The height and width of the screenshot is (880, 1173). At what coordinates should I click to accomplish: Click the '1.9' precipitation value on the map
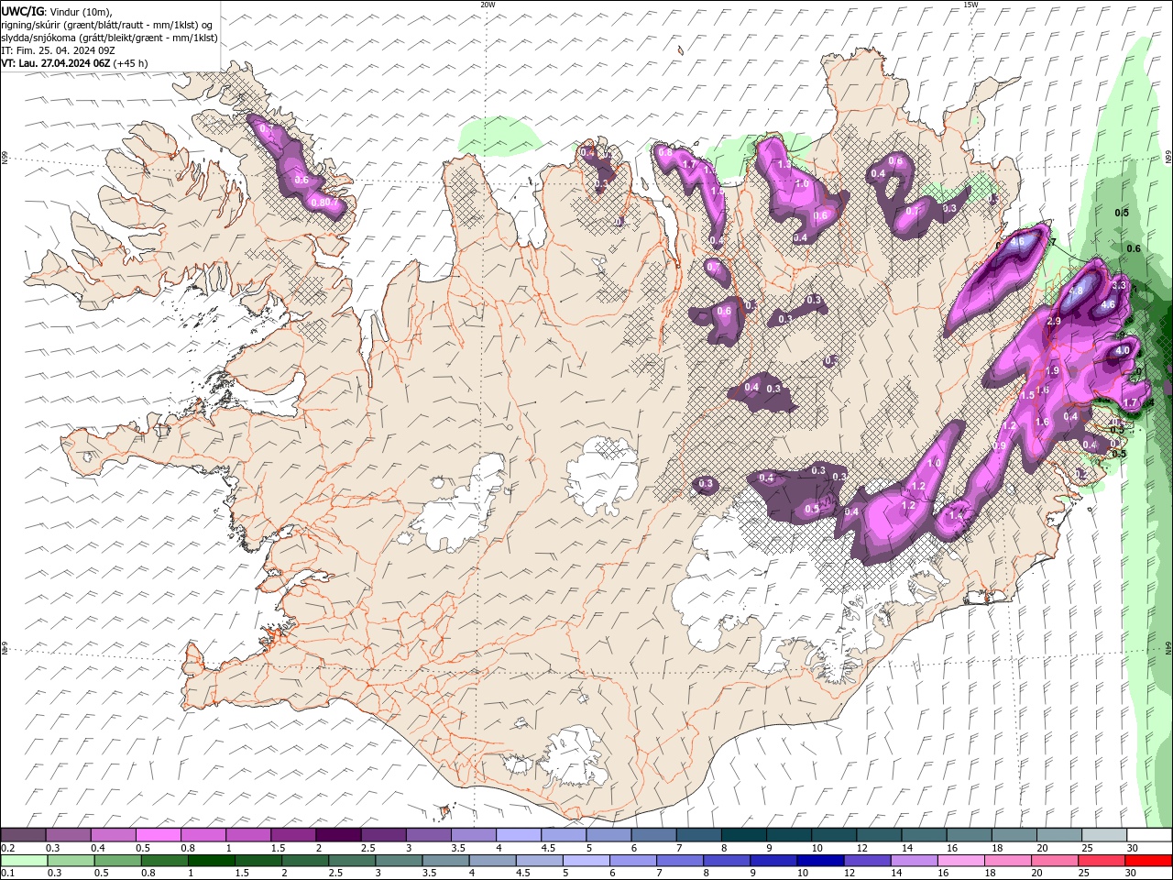click(x=1052, y=370)
